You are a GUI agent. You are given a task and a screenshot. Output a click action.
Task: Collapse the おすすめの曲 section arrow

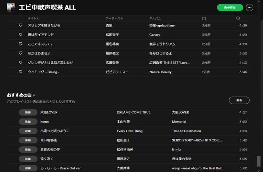34,95
